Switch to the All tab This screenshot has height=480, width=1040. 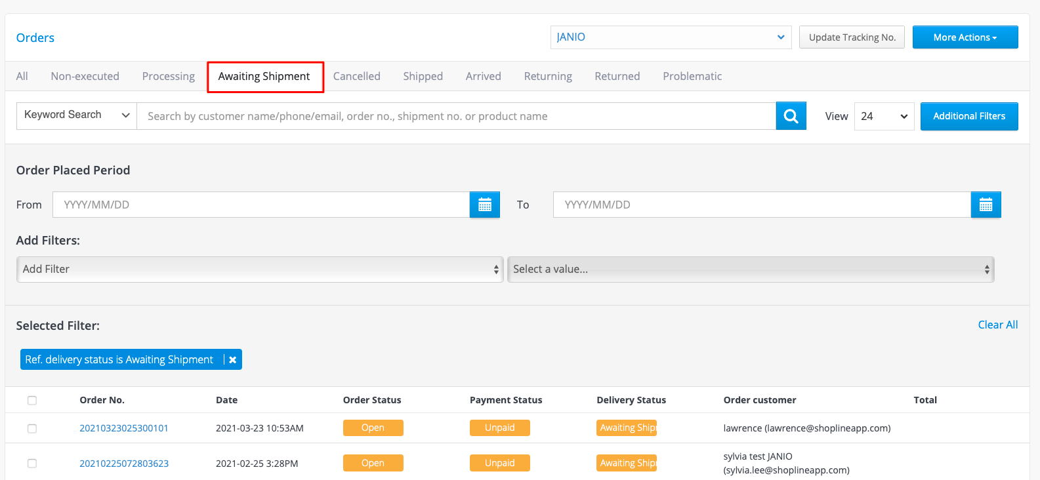point(22,76)
